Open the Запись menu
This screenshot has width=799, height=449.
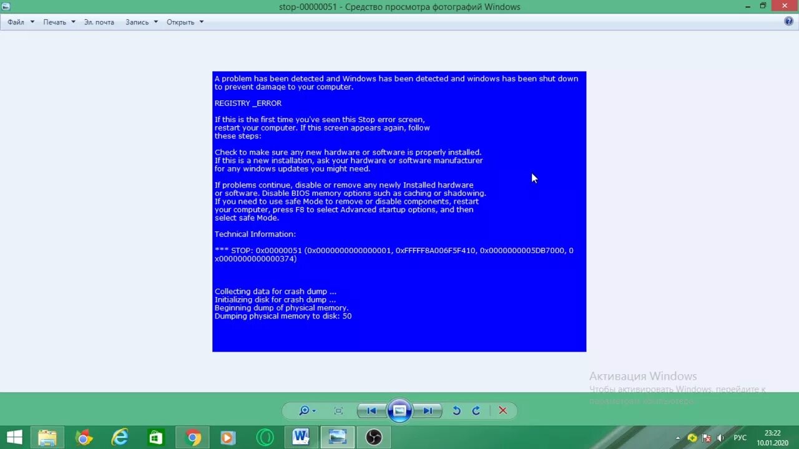click(137, 22)
